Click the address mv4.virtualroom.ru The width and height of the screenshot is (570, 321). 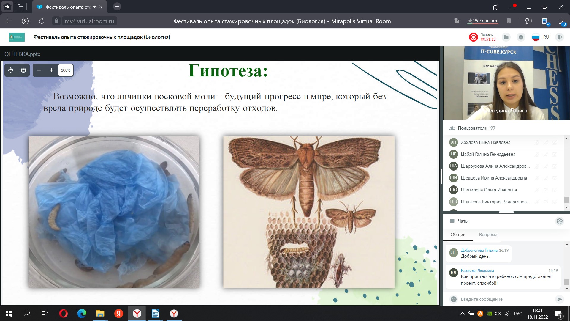[x=89, y=21]
